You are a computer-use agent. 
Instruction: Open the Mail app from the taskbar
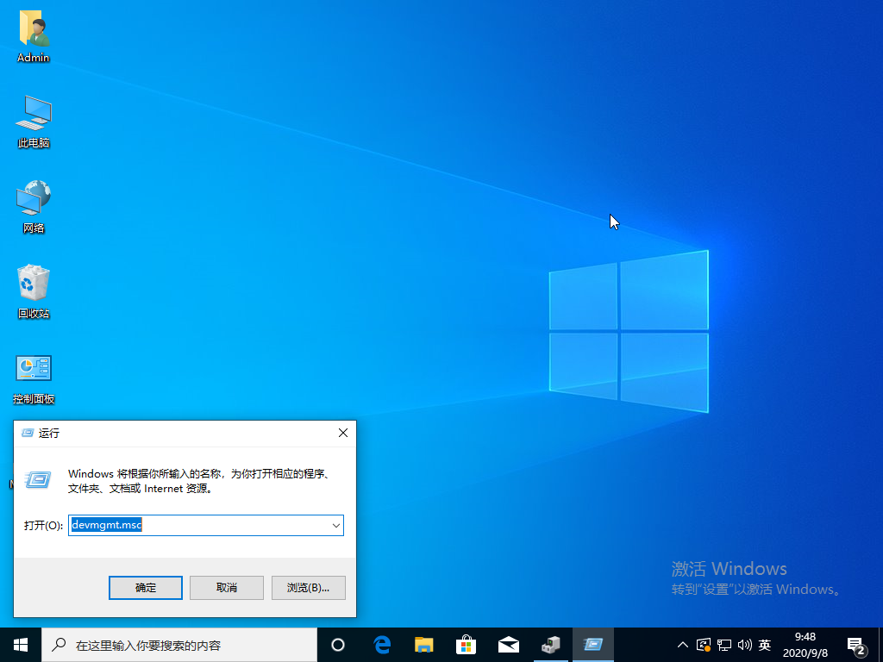coord(508,644)
